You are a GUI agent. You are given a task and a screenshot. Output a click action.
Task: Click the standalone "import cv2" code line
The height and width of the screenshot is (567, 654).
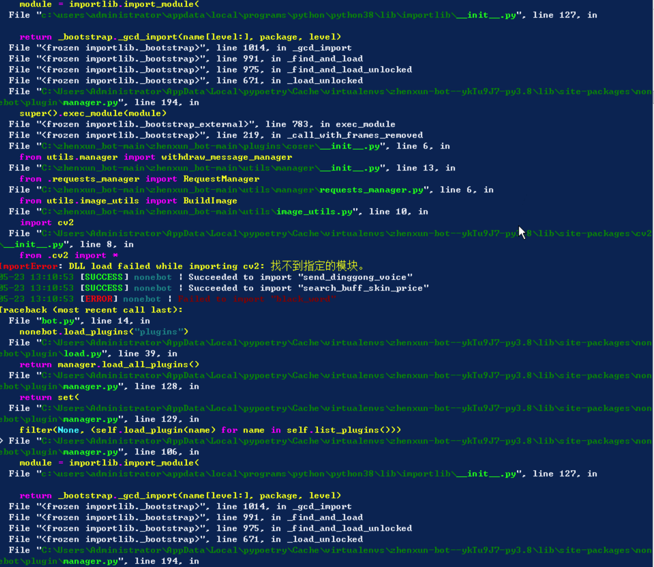tap(46, 223)
